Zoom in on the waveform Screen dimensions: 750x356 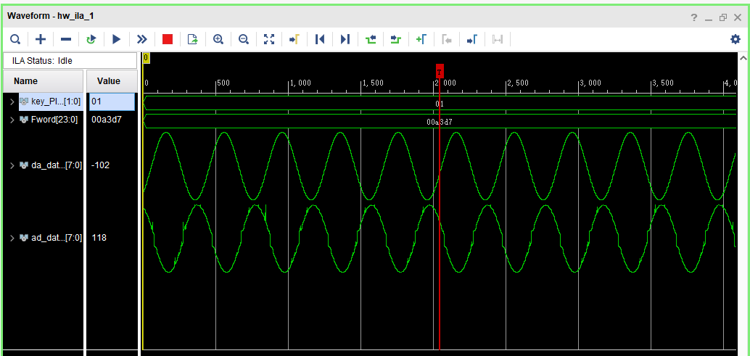click(x=218, y=39)
